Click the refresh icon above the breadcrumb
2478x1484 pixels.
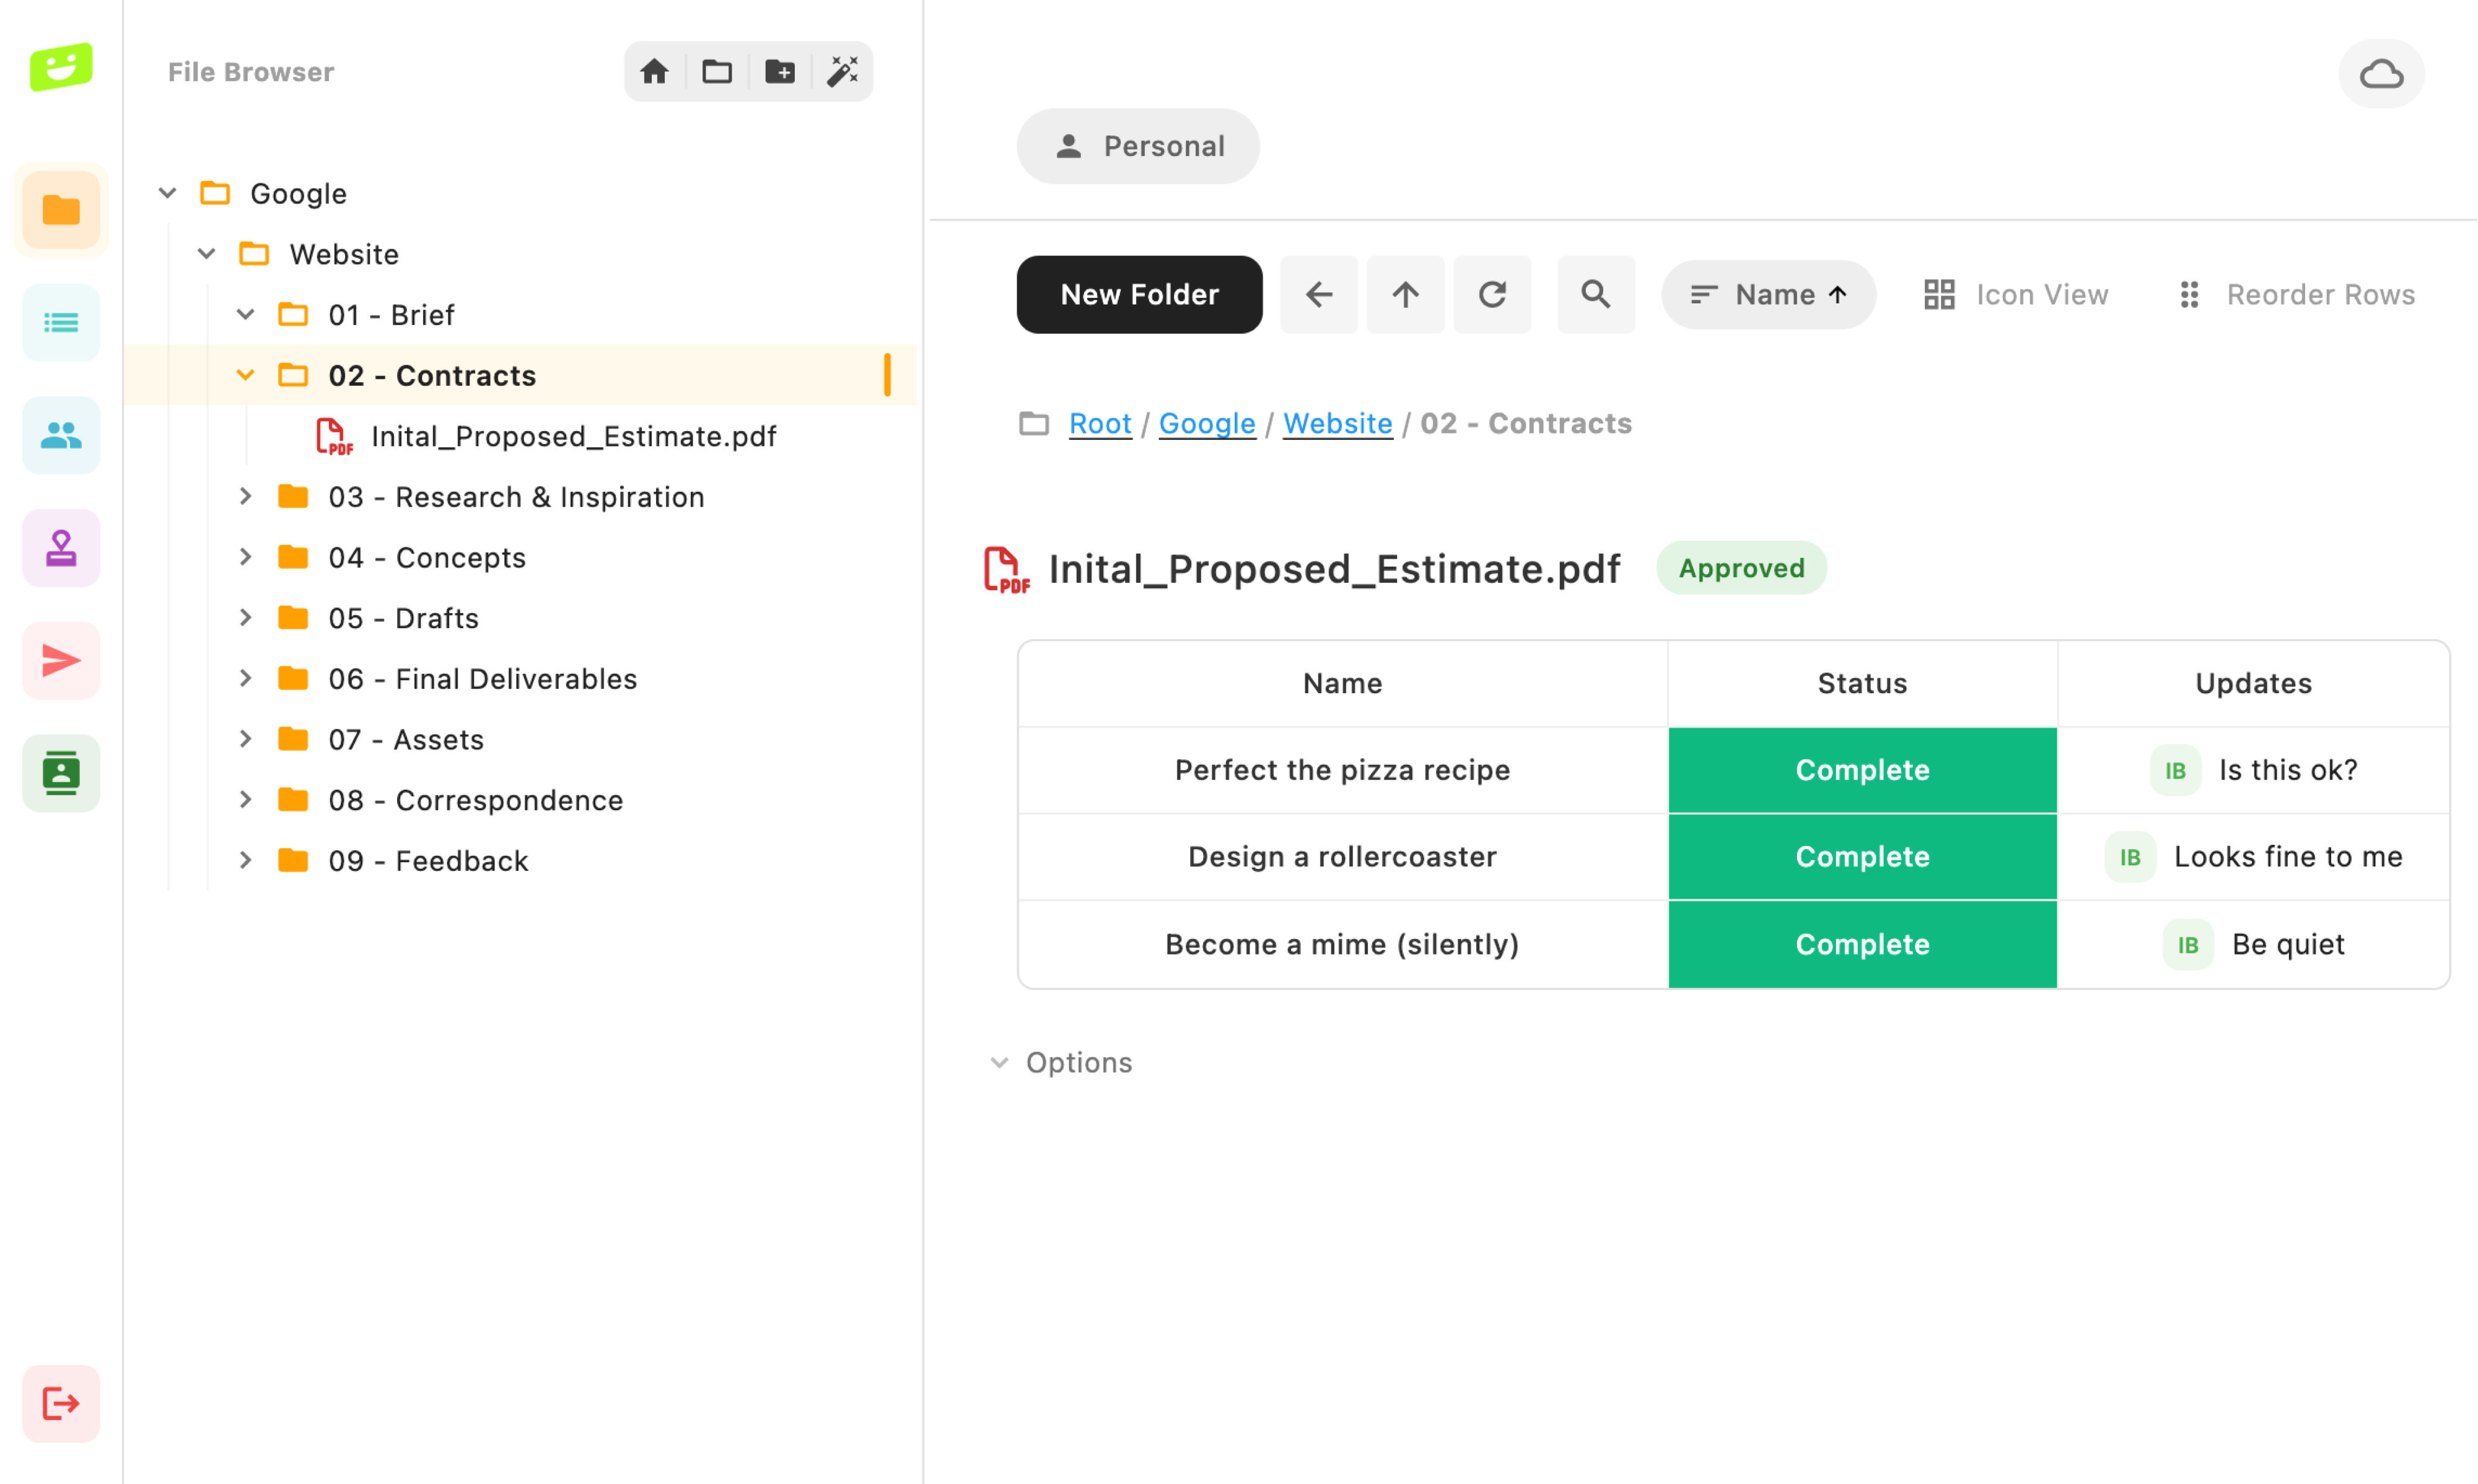tap(1491, 294)
